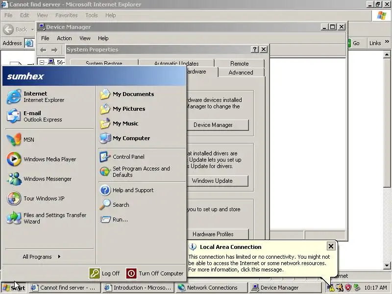Viewport: 392px width, 294px height.
Task: Collapse computer node in Device Manager tree
Action: pos(42,62)
